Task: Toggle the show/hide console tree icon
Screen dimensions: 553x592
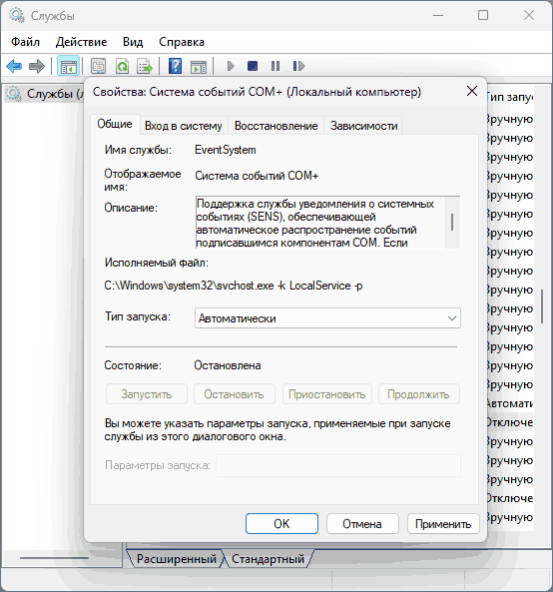Action: [x=68, y=67]
